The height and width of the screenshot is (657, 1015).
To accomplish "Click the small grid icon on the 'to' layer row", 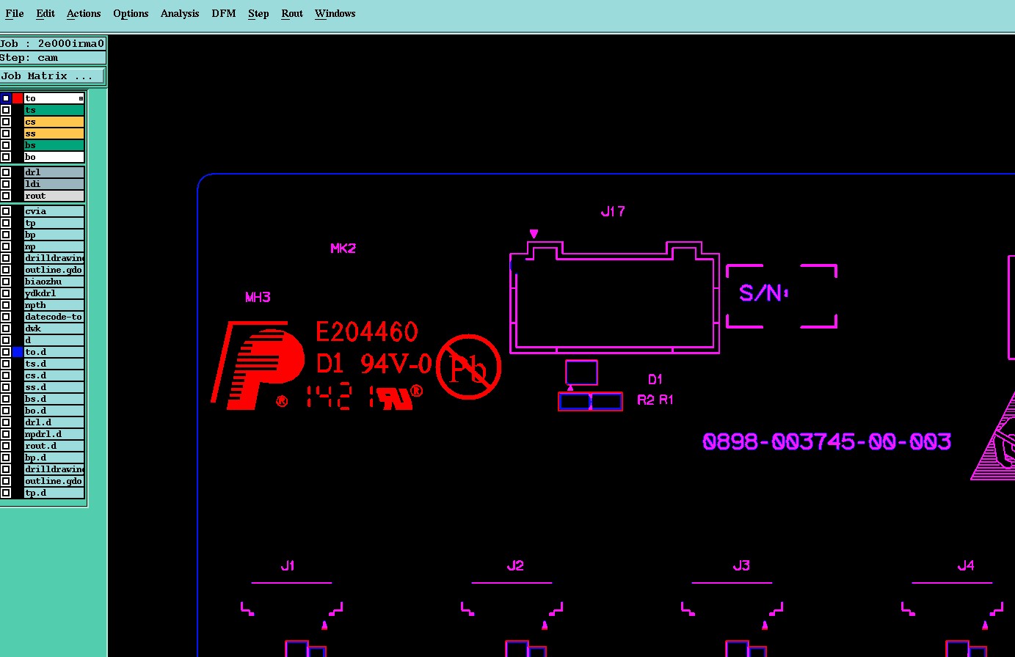I will click(81, 98).
